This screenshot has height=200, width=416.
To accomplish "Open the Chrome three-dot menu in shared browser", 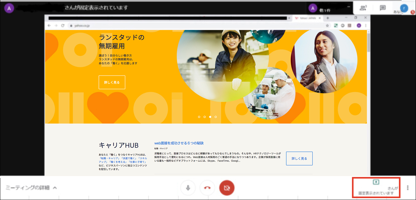I will click(x=365, y=26).
